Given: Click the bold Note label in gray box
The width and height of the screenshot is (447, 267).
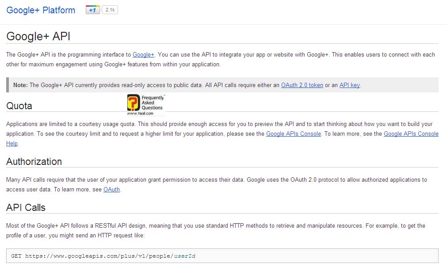Looking at the screenshot, I should [x=20, y=85].
